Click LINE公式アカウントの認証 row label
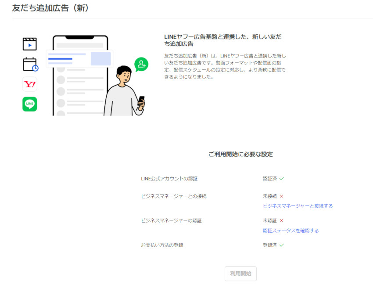 169,179
